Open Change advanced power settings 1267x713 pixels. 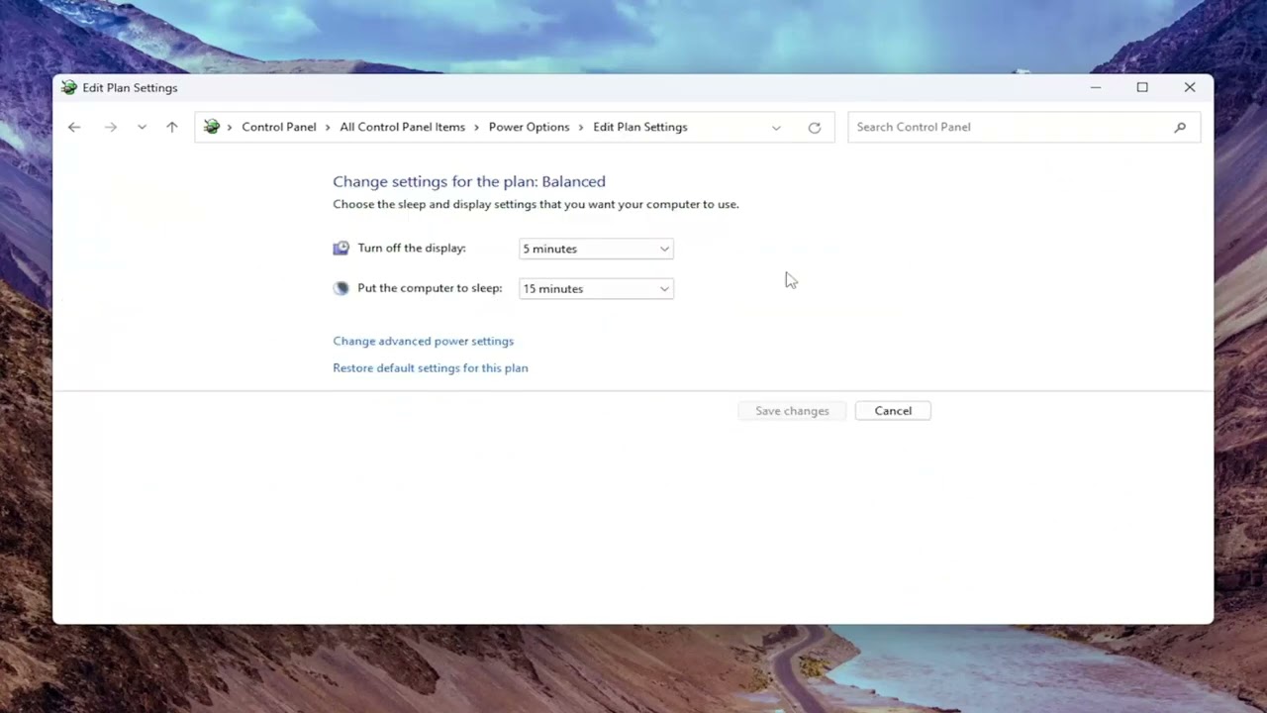tap(424, 341)
